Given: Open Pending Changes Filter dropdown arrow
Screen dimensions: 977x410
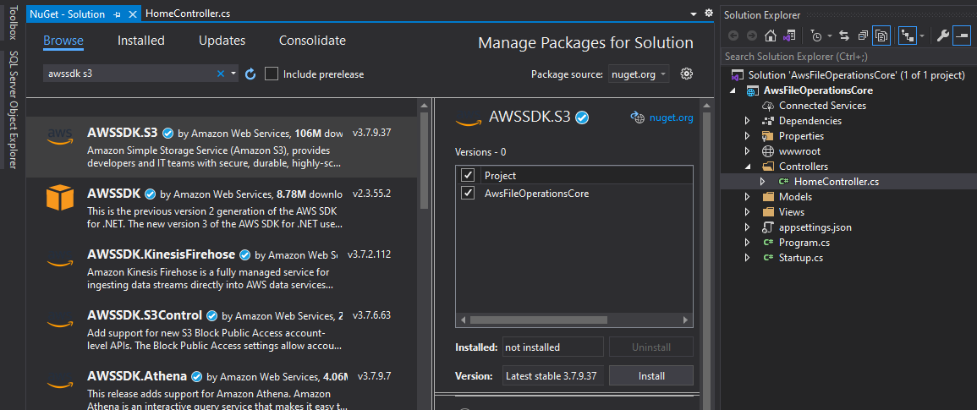Looking at the screenshot, I should click(x=829, y=36).
